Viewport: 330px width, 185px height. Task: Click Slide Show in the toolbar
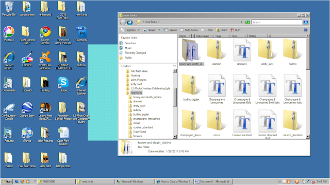coord(189,30)
